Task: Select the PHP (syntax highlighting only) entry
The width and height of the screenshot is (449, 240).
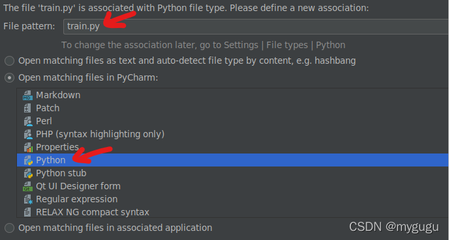Action: (232, 134)
